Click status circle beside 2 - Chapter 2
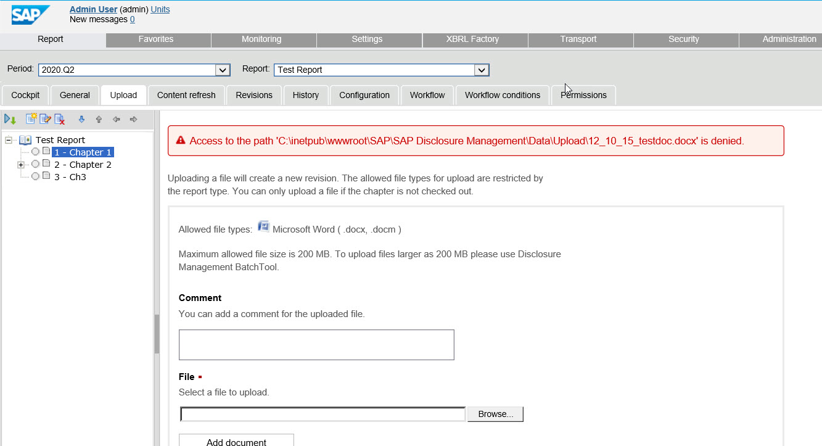This screenshot has height=446, width=822. pyautogui.click(x=35, y=164)
